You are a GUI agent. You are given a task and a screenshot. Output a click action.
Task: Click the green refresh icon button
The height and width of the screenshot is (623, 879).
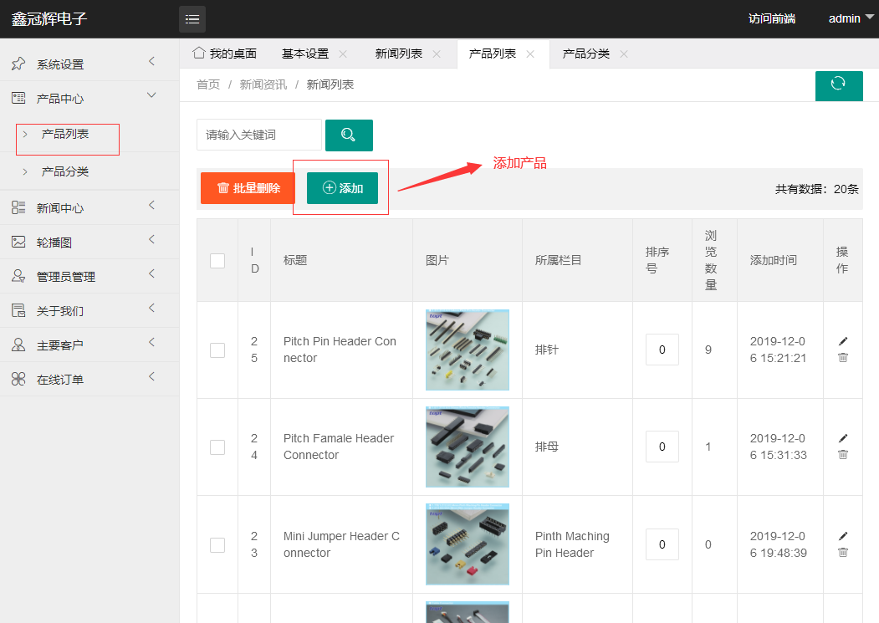pyautogui.click(x=838, y=84)
